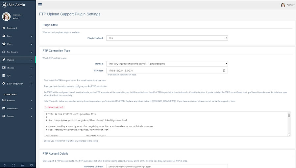Click the /etc/proftpd.conf path label
The image size is (296, 168).
[54, 107]
